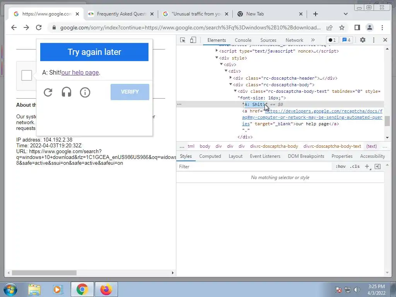Select div.rc-doscaptcha-body-text in breadcrumb
The height and width of the screenshot is (297, 396).
332,146
